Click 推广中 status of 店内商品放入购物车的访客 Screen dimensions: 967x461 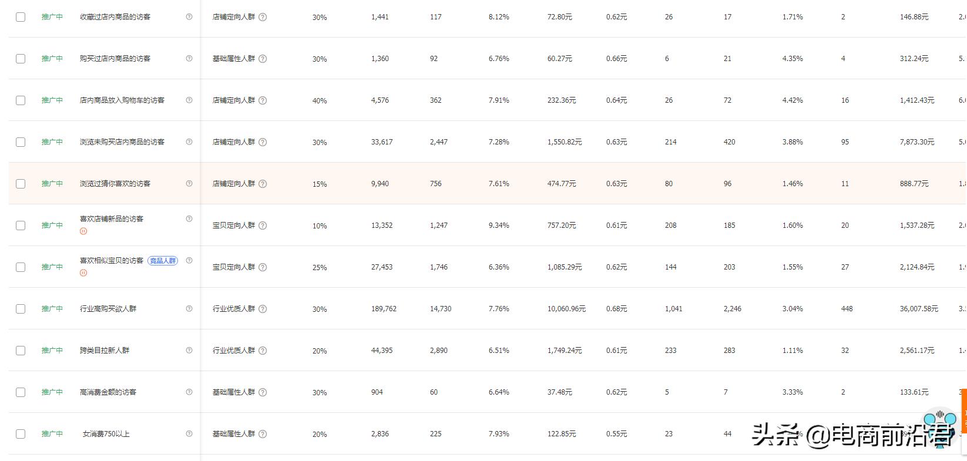coord(52,100)
